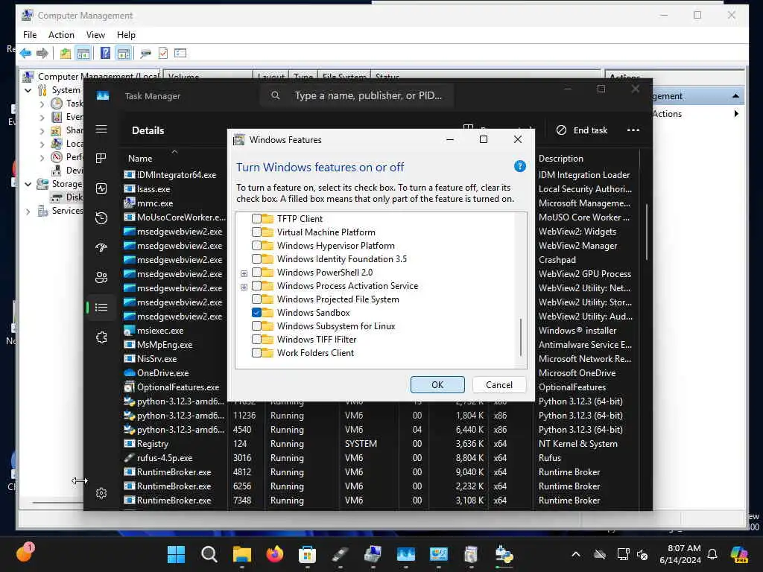Click Task Manager details vertical scrollbar
This screenshot has height=572, width=763.
646,232
